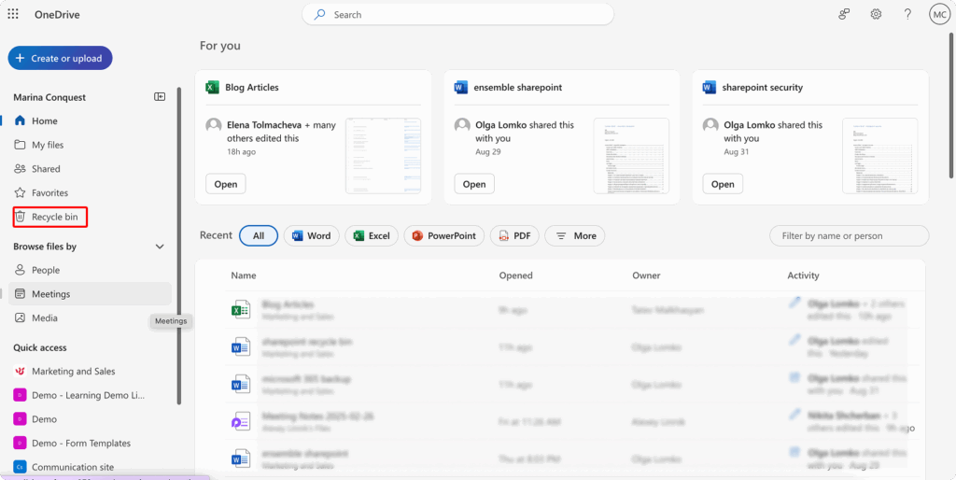Click the Marina Conquest account name
Screen dimensions: 956x480
(x=49, y=97)
